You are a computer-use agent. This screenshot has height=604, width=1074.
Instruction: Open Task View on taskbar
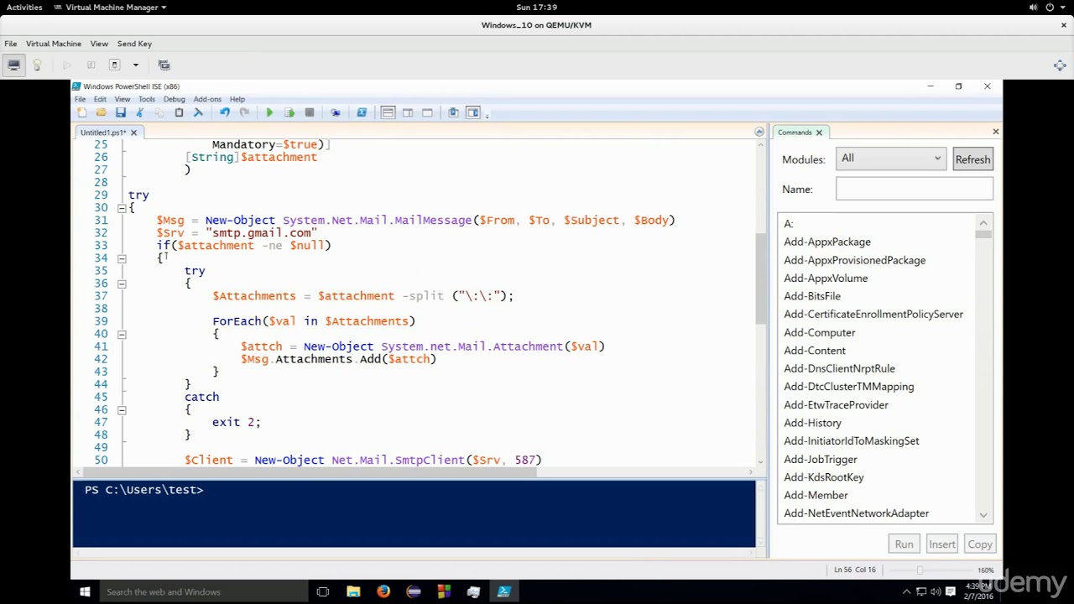tap(323, 591)
